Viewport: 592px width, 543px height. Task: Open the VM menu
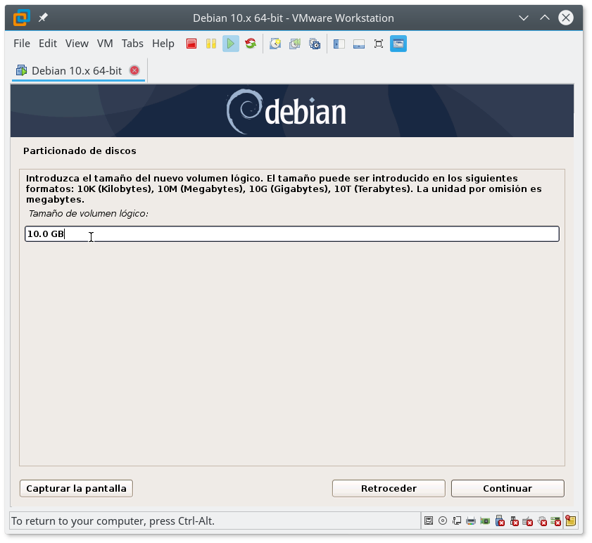point(105,44)
